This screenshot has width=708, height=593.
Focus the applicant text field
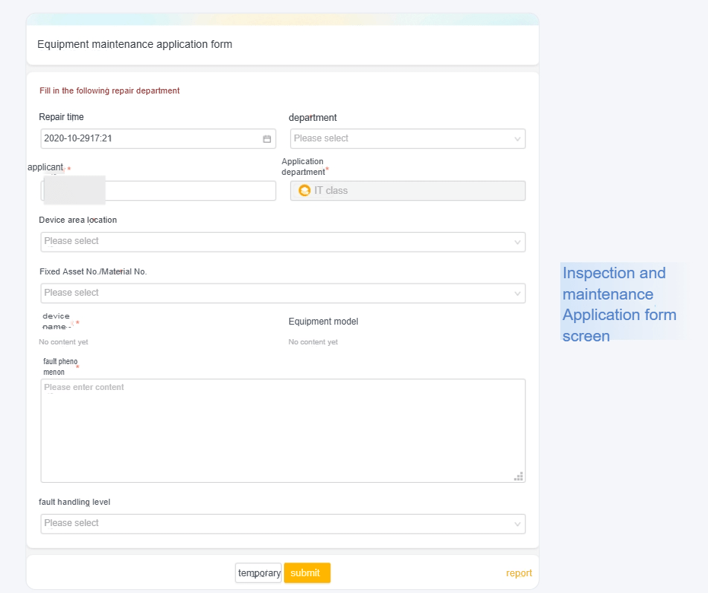coord(189,191)
